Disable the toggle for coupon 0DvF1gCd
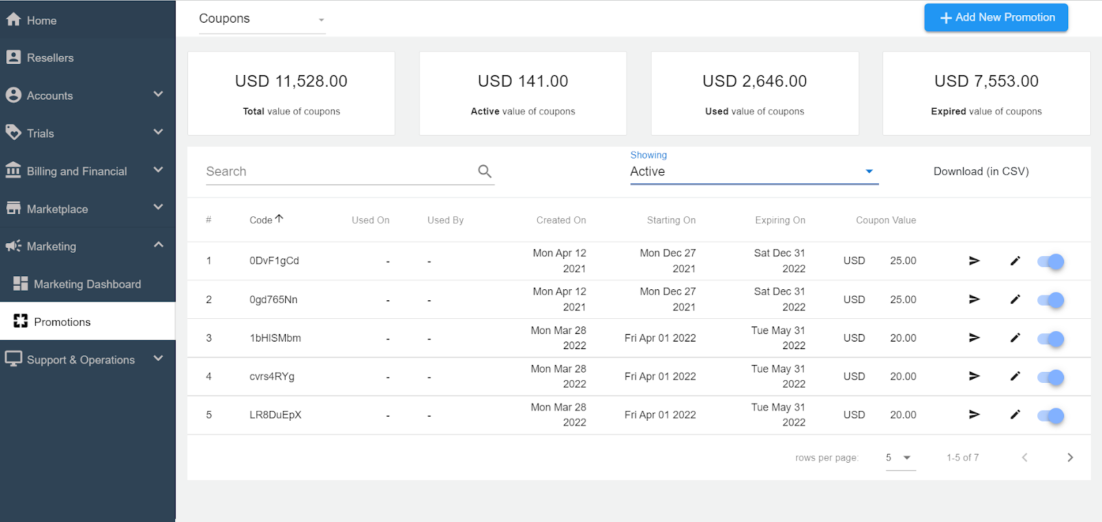1102x522 pixels. pyautogui.click(x=1051, y=262)
